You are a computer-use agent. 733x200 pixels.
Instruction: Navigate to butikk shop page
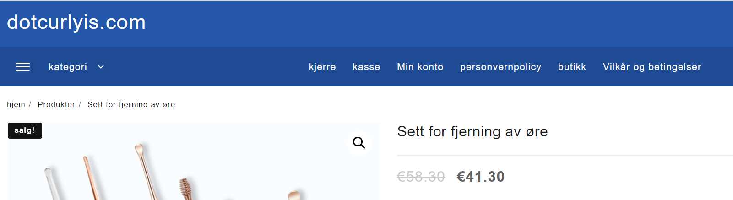click(x=572, y=67)
